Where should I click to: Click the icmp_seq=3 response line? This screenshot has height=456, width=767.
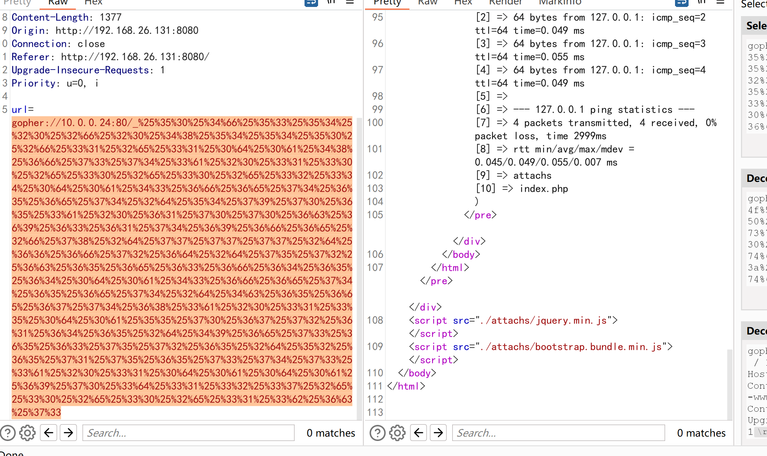[590, 44]
